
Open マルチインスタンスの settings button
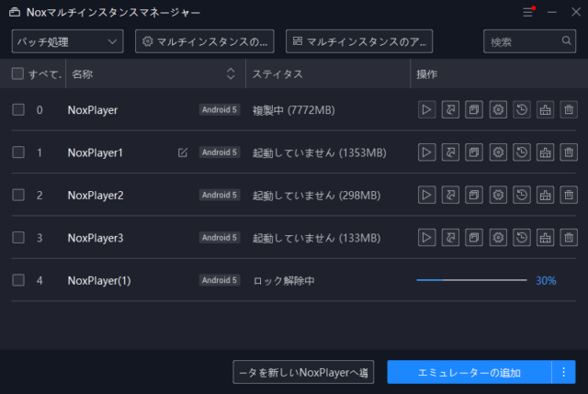click(206, 41)
